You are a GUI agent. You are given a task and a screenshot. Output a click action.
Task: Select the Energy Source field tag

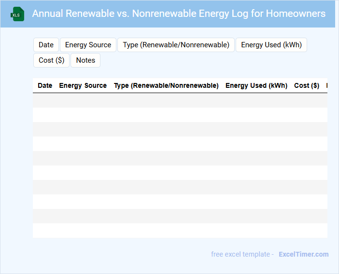(x=88, y=45)
